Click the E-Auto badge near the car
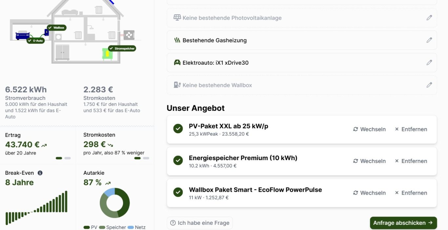448x230 pixels. (x=36, y=41)
